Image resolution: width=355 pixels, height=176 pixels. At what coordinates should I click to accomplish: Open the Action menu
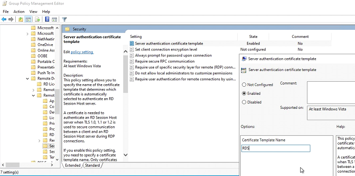[x=19, y=11]
